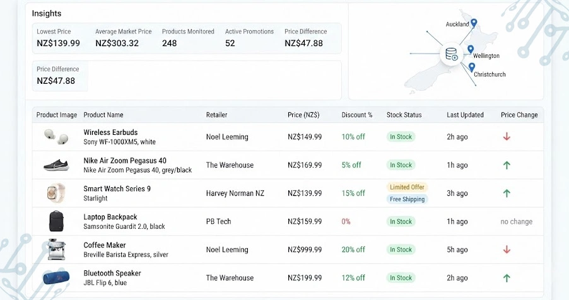This screenshot has width=569, height=300.
Task: Open the Nike shoe product image
Action: [x=56, y=165]
